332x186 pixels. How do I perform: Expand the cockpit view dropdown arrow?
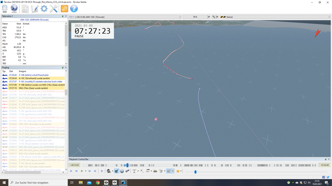pos(113,171)
